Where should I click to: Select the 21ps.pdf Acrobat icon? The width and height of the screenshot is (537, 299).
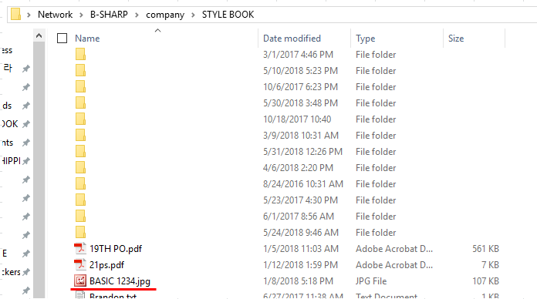80,264
